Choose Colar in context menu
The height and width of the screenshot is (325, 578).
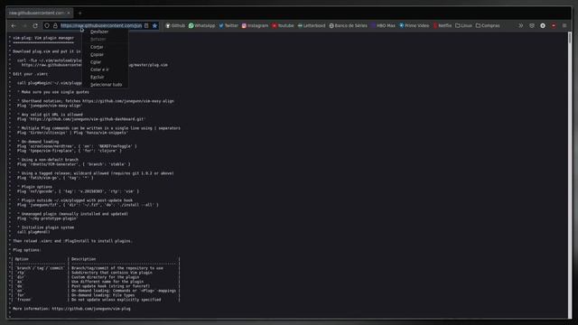96,62
